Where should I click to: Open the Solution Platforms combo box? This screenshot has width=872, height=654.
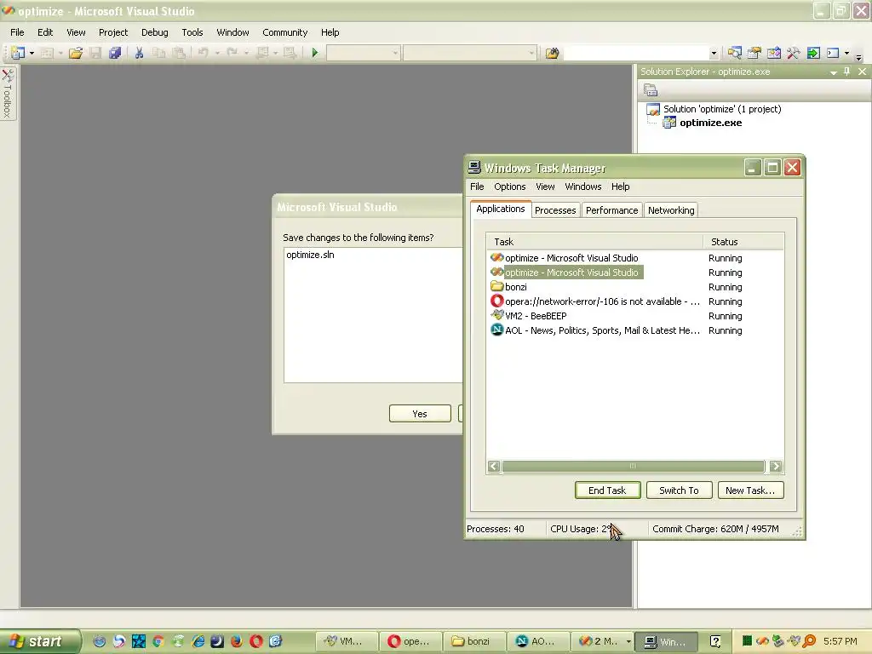click(x=470, y=54)
